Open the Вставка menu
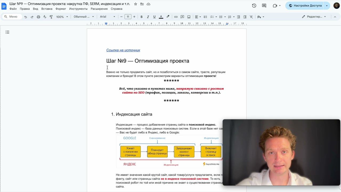This screenshot has width=341, height=192. [x=47, y=9]
